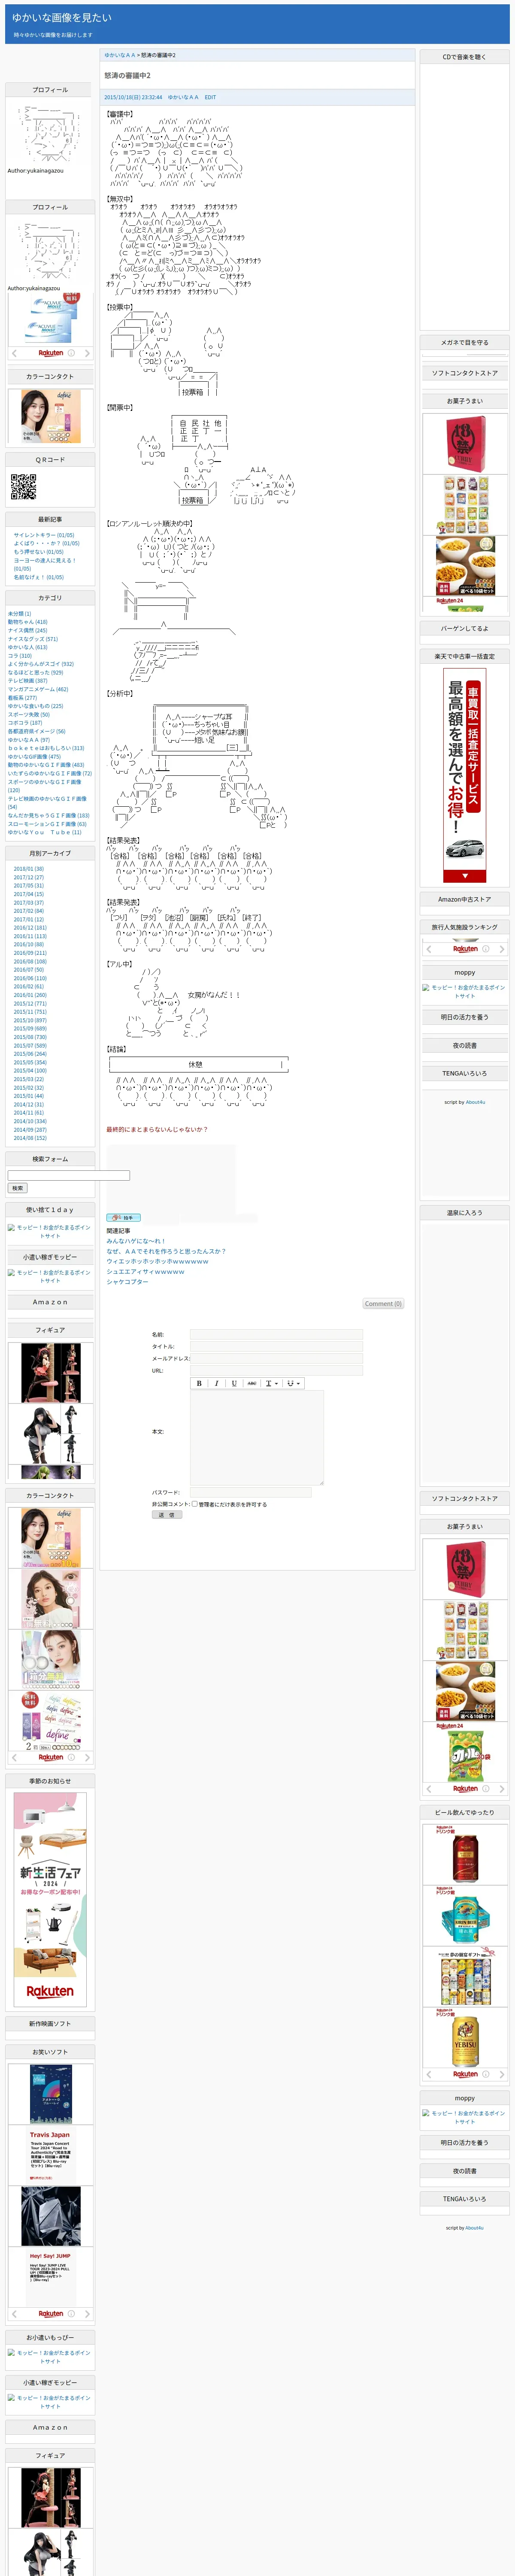The height and width of the screenshot is (2576, 515).
Task: Click info icon in top-left Rakuten ad
Action: click(x=71, y=353)
